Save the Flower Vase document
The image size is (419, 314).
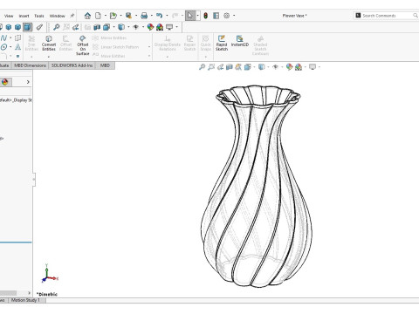point(128,16)
